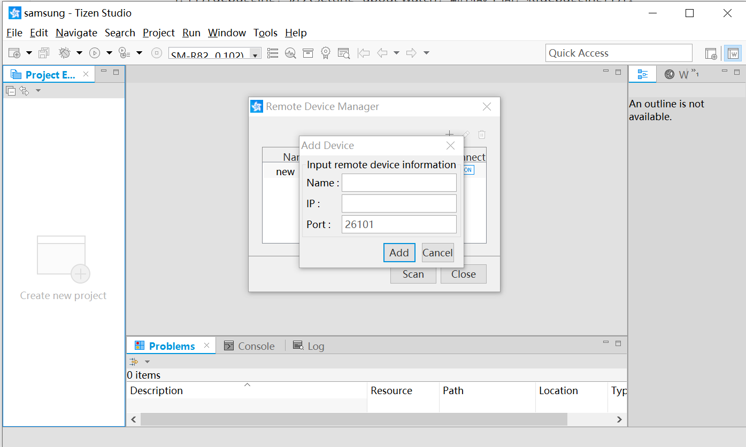Switch to the Log tab
Image resolution: width=746 pixels, height=447 pixels.
(309, 346)
